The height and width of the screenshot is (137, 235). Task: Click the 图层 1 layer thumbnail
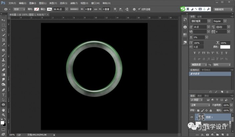tap(201, 117)
